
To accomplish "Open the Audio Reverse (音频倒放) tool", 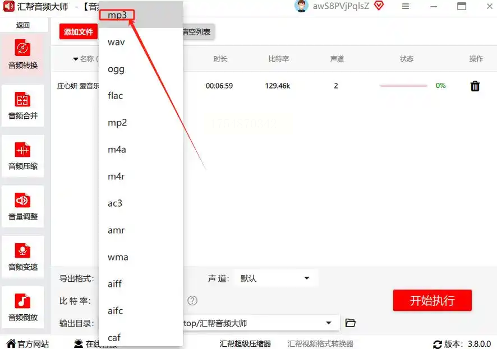I will point(23,307).
